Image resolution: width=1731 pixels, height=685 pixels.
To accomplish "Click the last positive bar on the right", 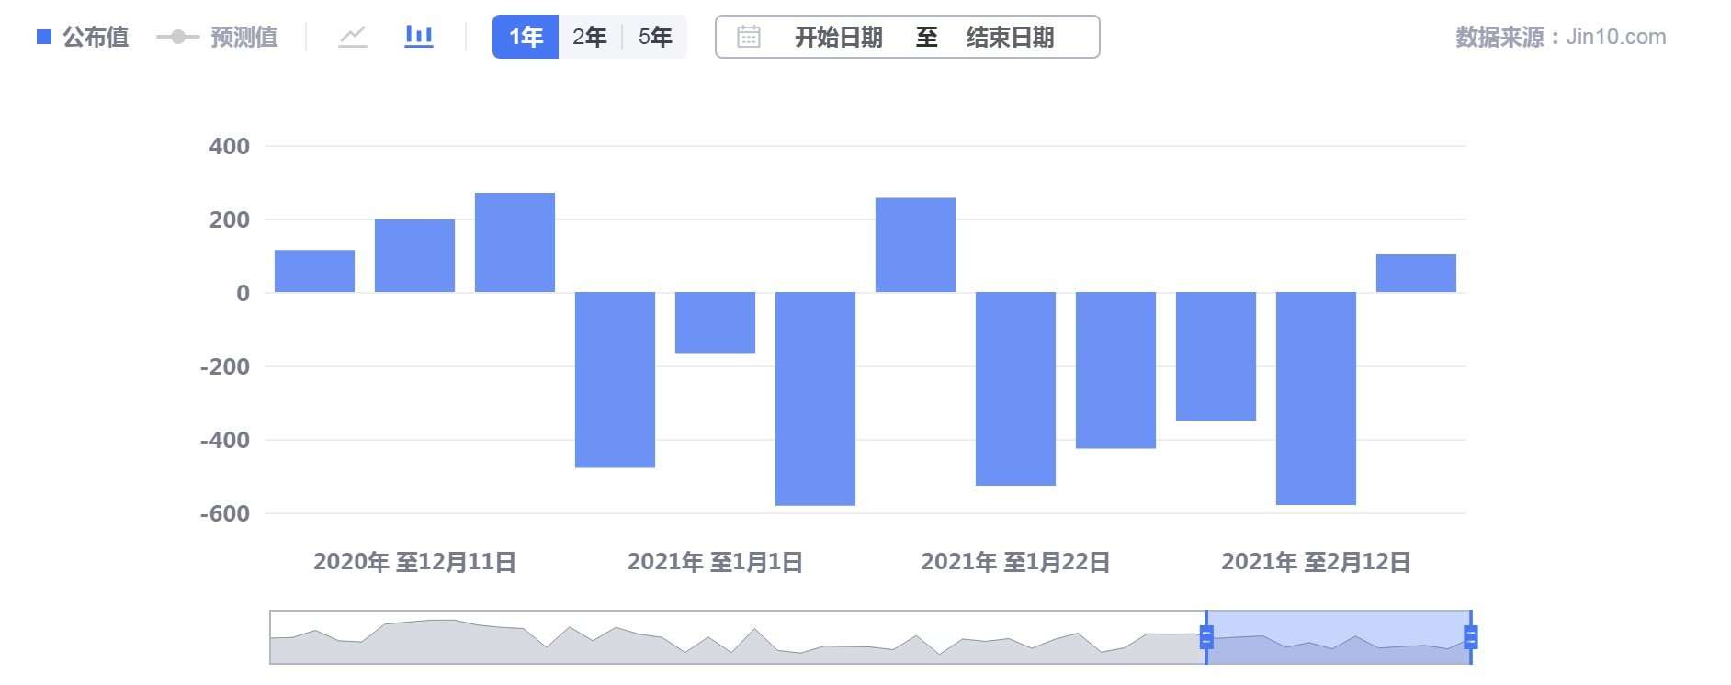I will (x=1416, y=273).
